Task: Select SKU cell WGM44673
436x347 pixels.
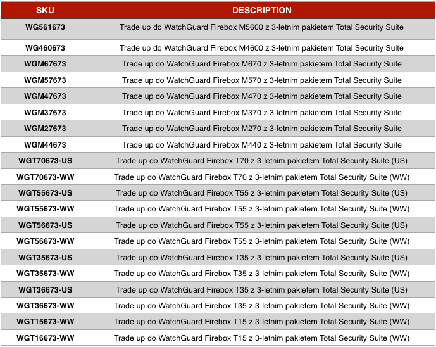Action: pyautogui.click(x=45, y=145)
